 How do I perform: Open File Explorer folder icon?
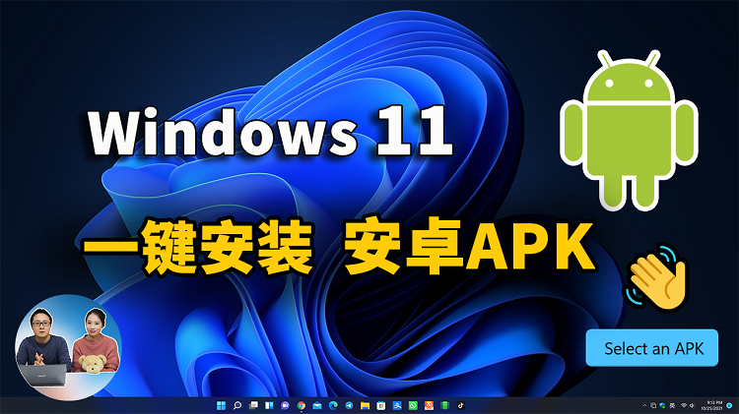point(365,405)
